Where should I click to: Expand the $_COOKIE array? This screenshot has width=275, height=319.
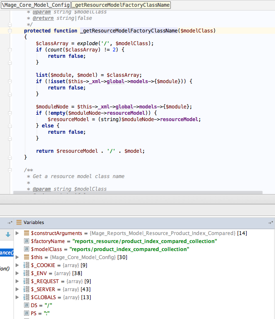coord(17,265)
